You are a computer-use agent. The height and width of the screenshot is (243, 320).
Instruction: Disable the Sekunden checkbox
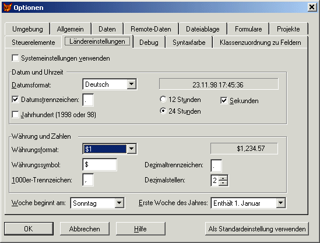[224, 100]
